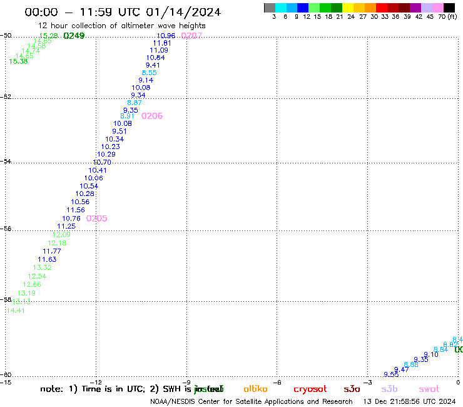Click the black swatch ending the color scale
The height and width of the screenshot is (407, 463).
(x=449, y=8)
